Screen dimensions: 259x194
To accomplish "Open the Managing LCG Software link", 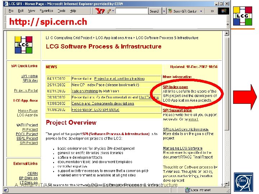I will (x=183, y=148).
